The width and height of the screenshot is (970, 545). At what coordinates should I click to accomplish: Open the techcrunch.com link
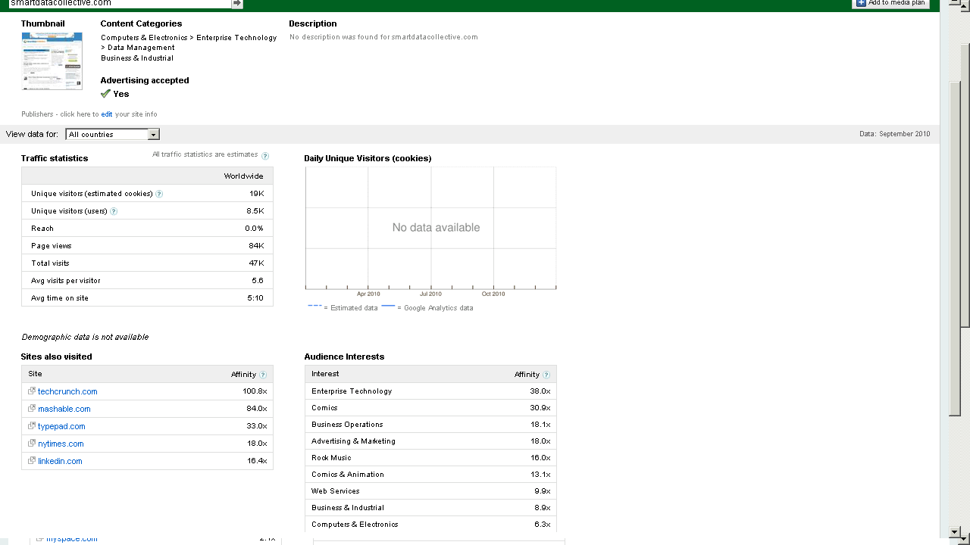coord(67,391)
